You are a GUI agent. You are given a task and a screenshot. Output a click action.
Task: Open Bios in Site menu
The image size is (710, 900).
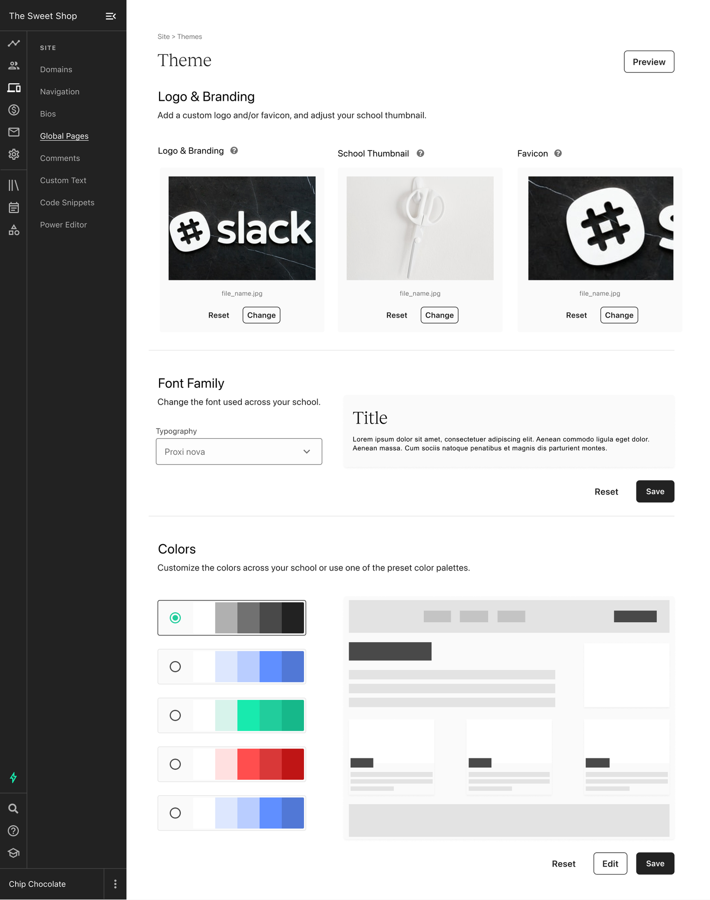click(48, 114)
